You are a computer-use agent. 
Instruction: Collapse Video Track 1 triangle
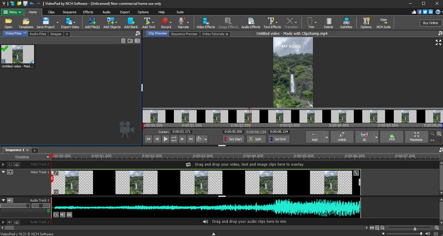pyautogui.click(x=3, y=172)
